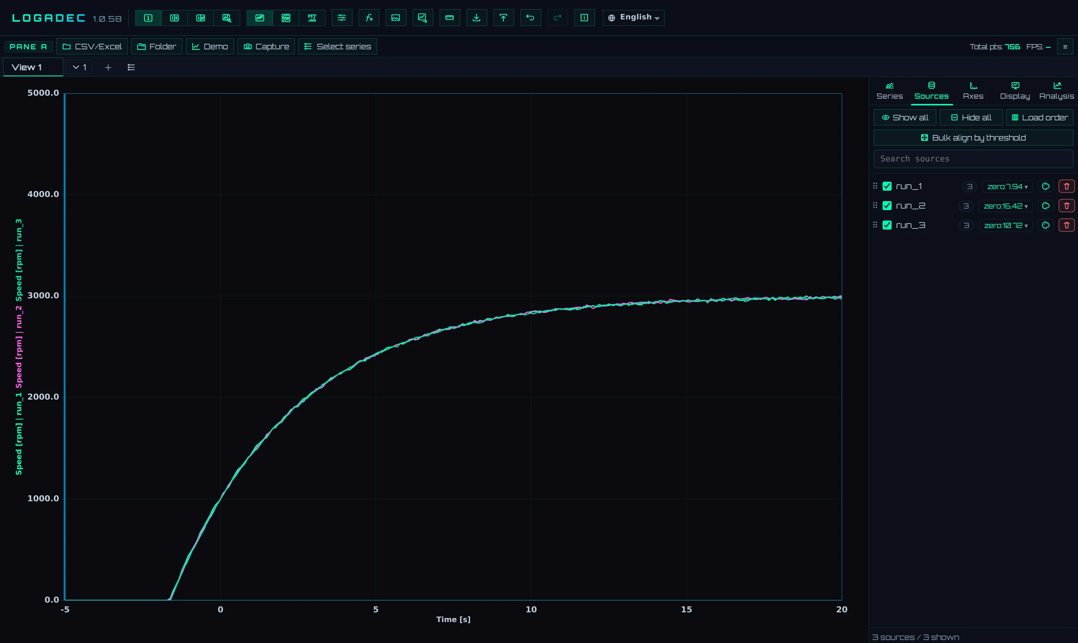Click Show all sources
Image resolution: width=1078 pixels, height=643 pixels.
pos(905,118)
